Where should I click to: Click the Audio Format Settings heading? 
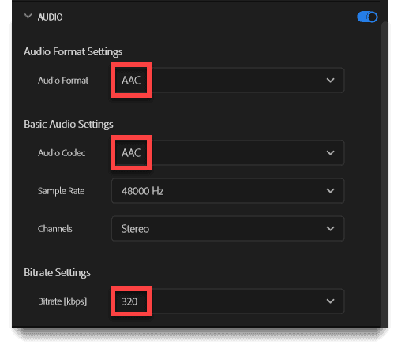pos(73,51)
